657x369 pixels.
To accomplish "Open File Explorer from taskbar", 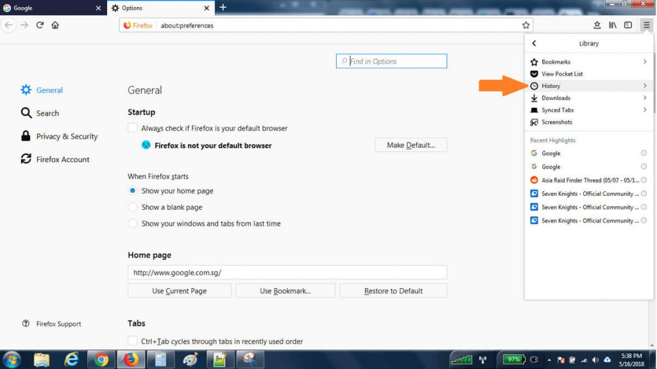I will pyautogui.click(x=42, y=360).
